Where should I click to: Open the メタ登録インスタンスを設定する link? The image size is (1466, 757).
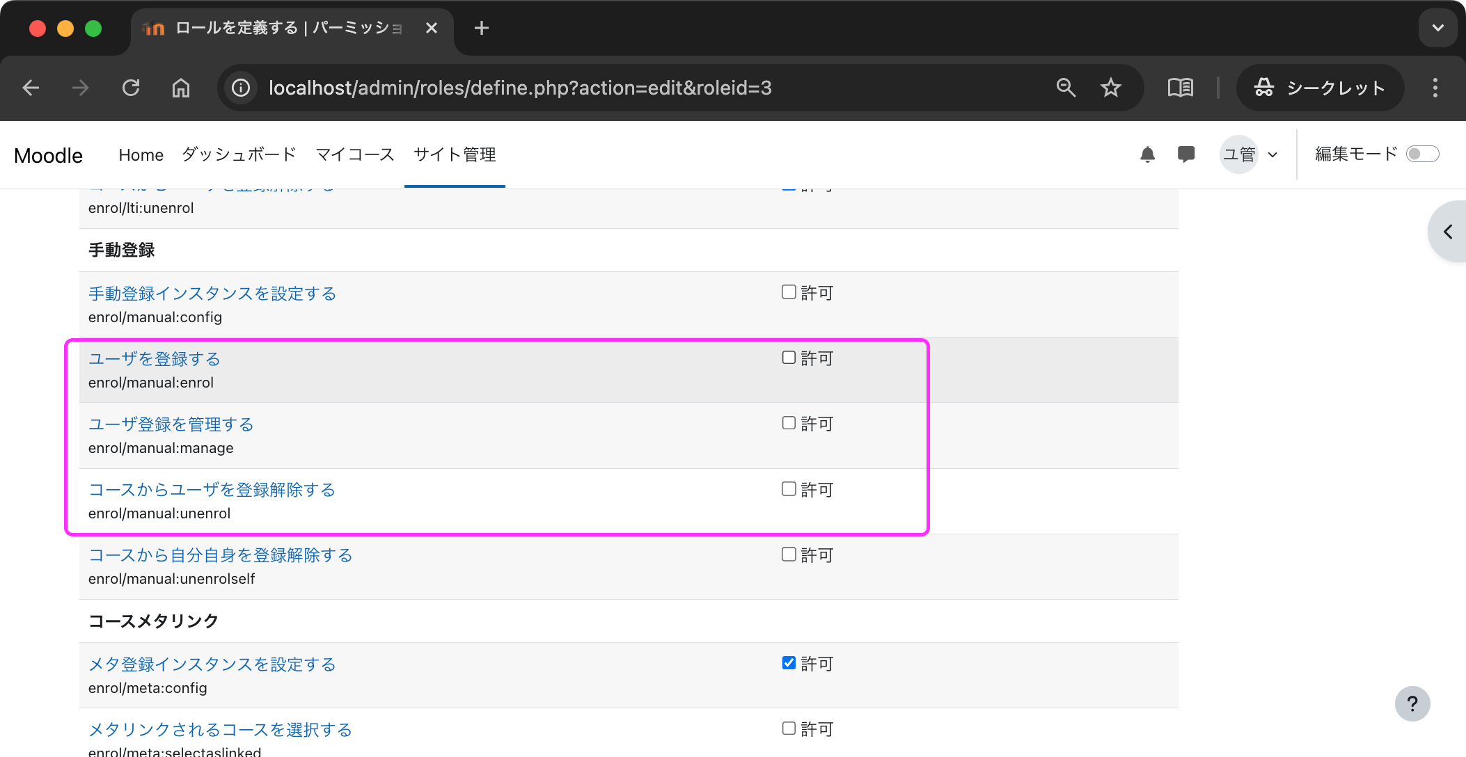pyautogui.click(x=212, y=664)
